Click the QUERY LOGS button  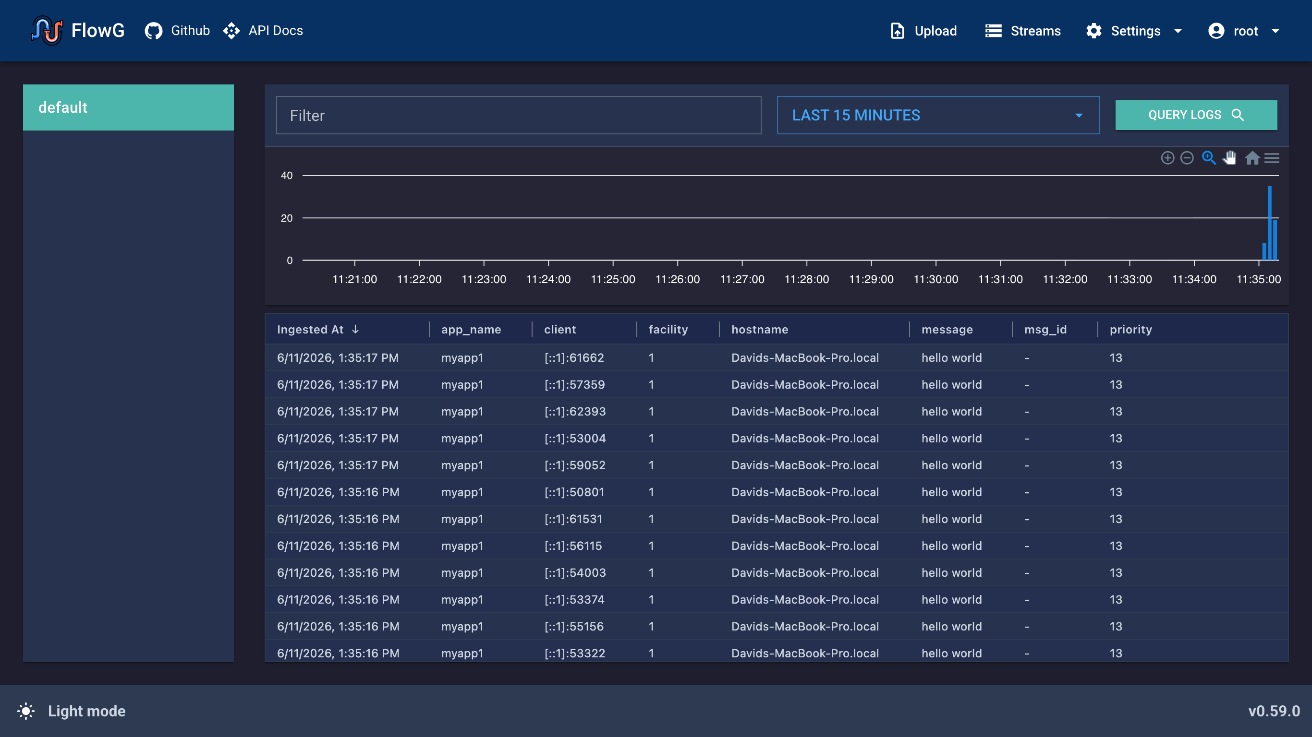1196,115
